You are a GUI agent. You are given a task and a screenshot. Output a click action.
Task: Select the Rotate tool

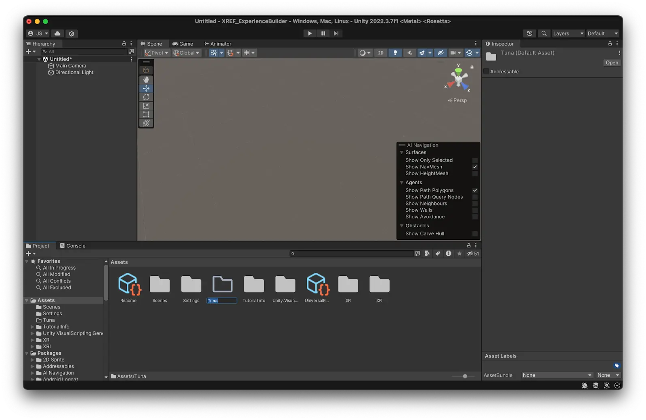click(146, 97)
